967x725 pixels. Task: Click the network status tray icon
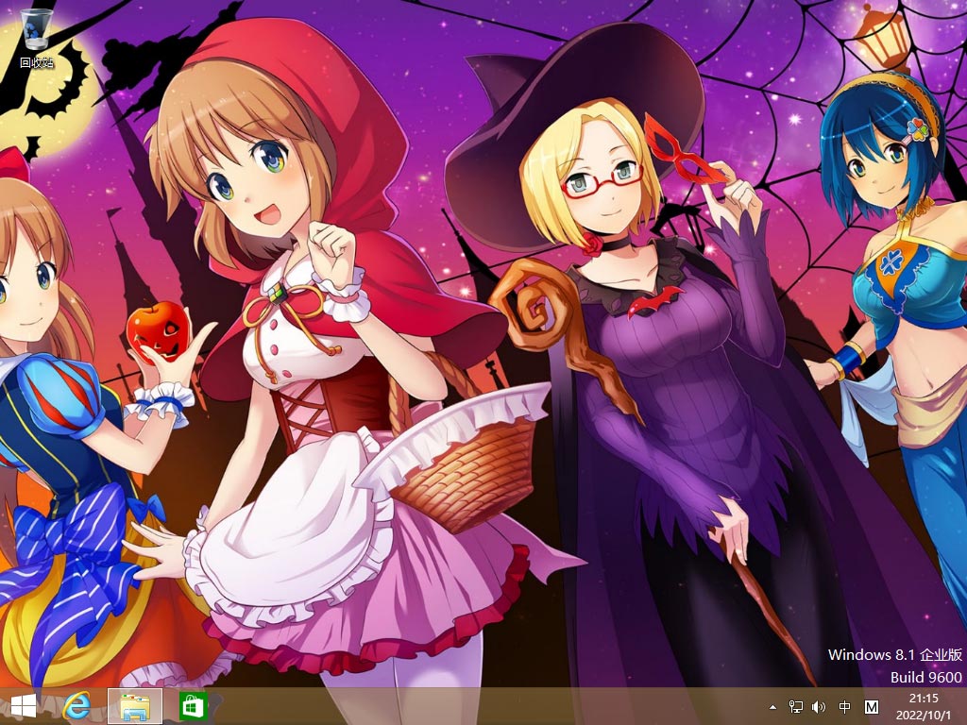point(796,707)
